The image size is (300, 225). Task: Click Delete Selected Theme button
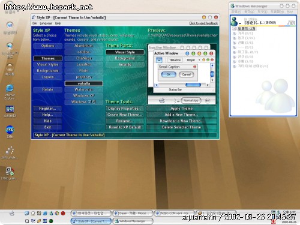(x=182, y=127)
